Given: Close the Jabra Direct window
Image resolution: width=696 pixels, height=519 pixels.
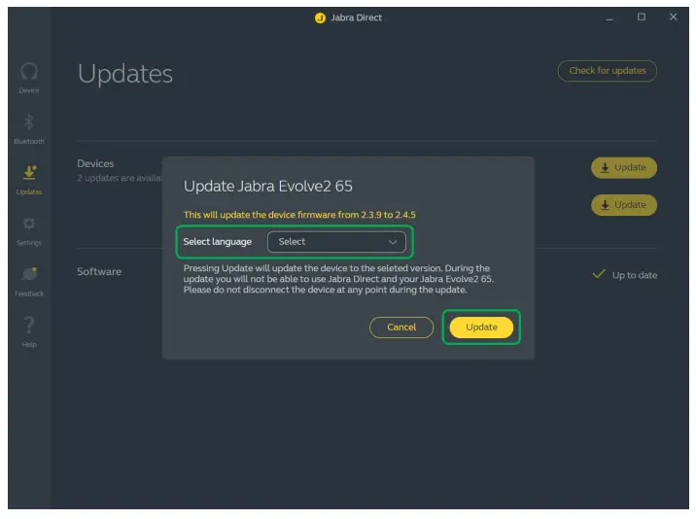Looking at the screenshot, I should click(674, 17).
